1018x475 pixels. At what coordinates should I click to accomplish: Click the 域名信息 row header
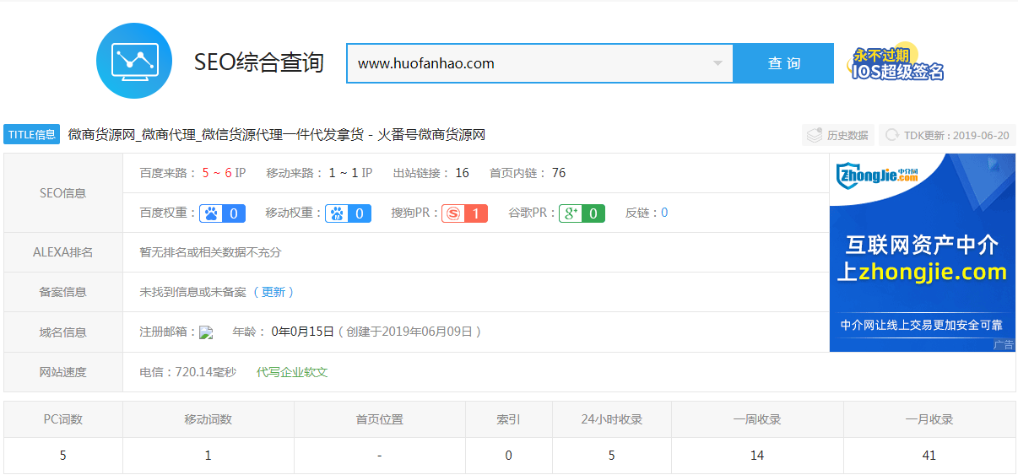tap(63, 332)
